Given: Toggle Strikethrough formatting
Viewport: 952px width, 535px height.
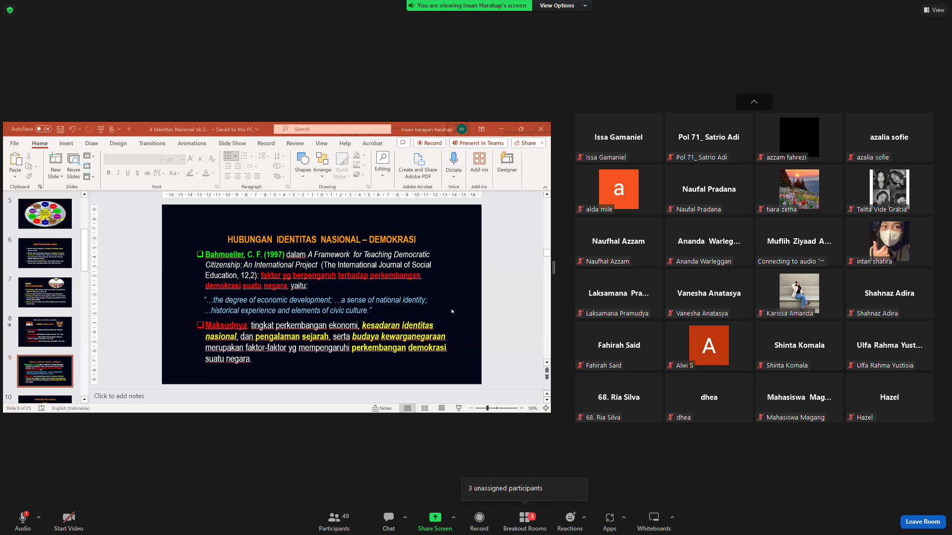Looking at the screenshot, I should tap(147, 173).
